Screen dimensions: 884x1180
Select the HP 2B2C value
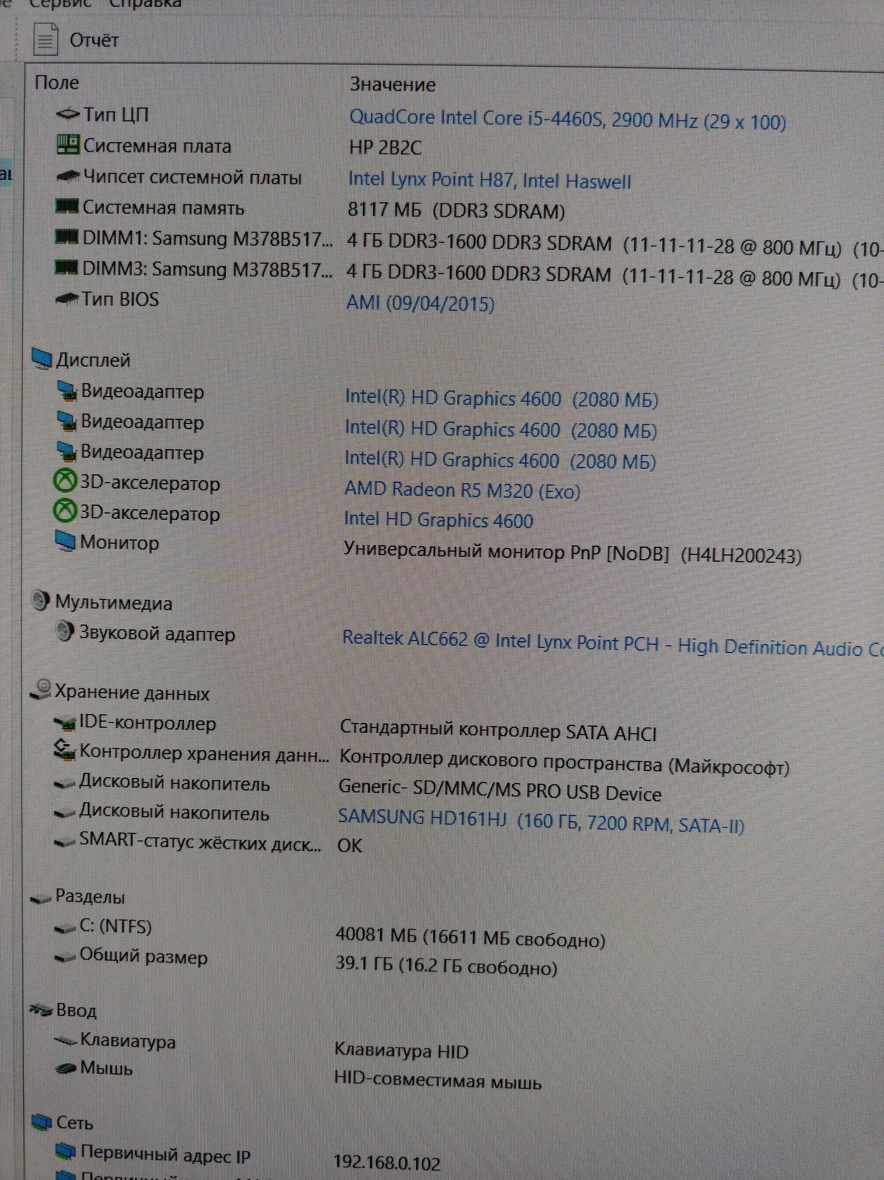(x=385, y=147)
